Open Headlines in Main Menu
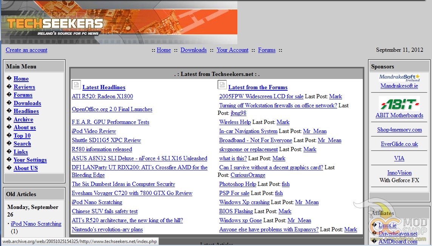This screenshot has height=246, width=432. (x=26, y=111)
